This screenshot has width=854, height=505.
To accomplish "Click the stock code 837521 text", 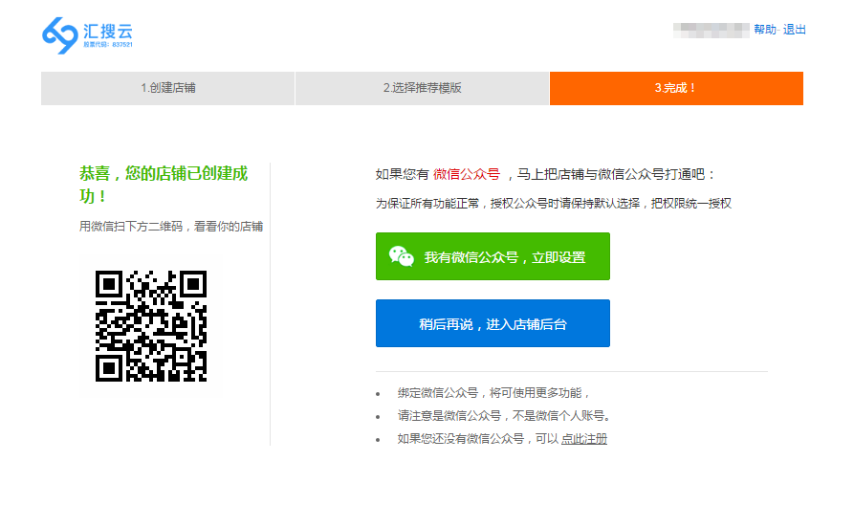I will pyautogui.click(x=108, y=45).
